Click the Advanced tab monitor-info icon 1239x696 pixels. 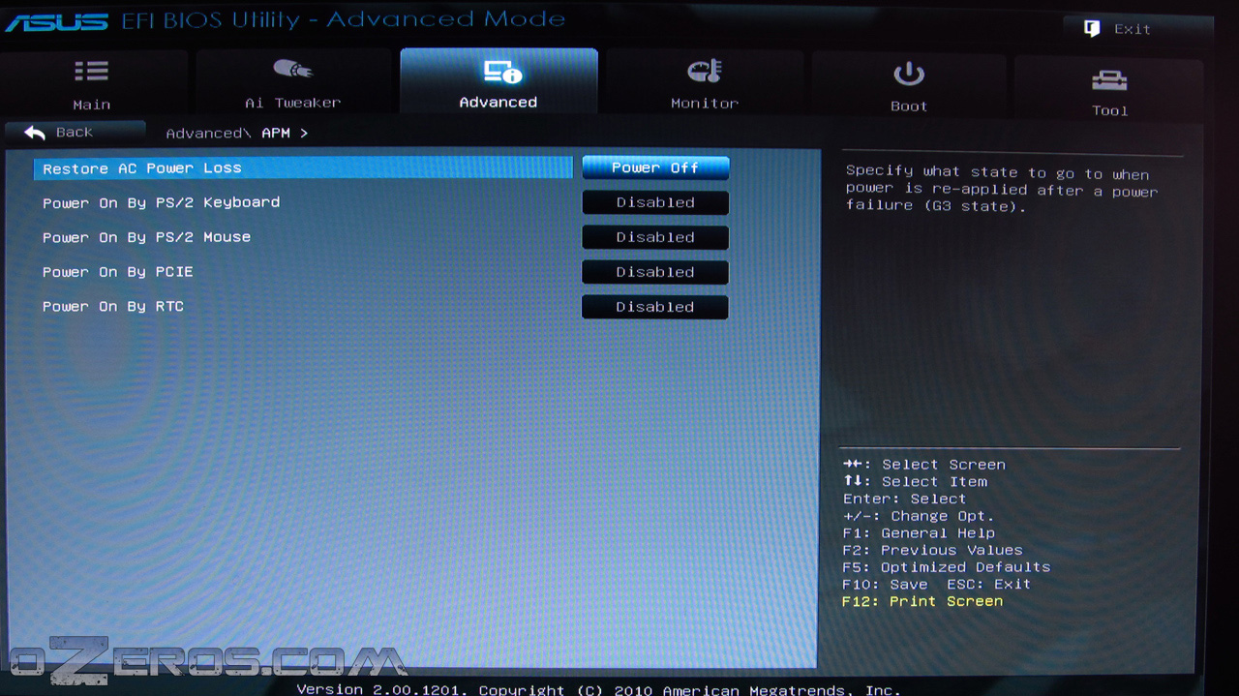click(501, 71)
